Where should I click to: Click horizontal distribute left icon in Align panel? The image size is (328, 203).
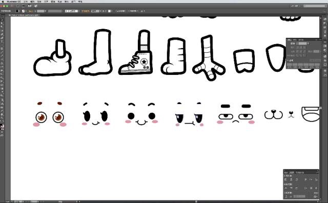305,188
